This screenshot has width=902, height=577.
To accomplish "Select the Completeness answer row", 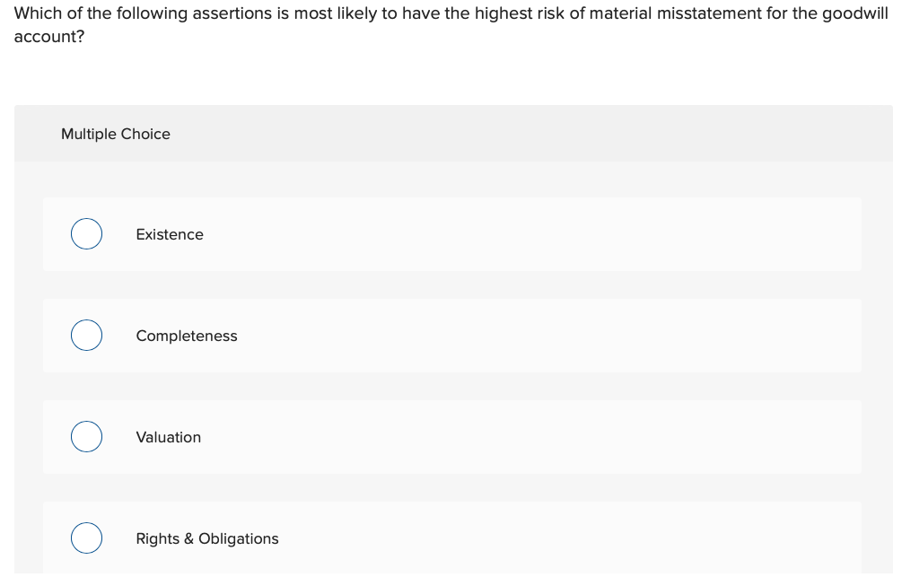I will [451, 336].
